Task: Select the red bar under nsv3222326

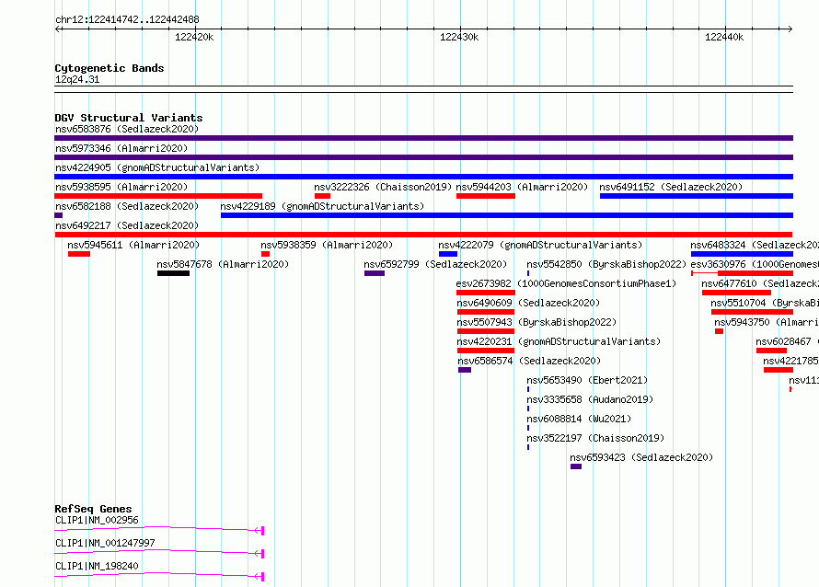Action: (322, 196)
